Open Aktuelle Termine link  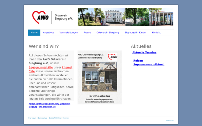(x=144, y=52)
